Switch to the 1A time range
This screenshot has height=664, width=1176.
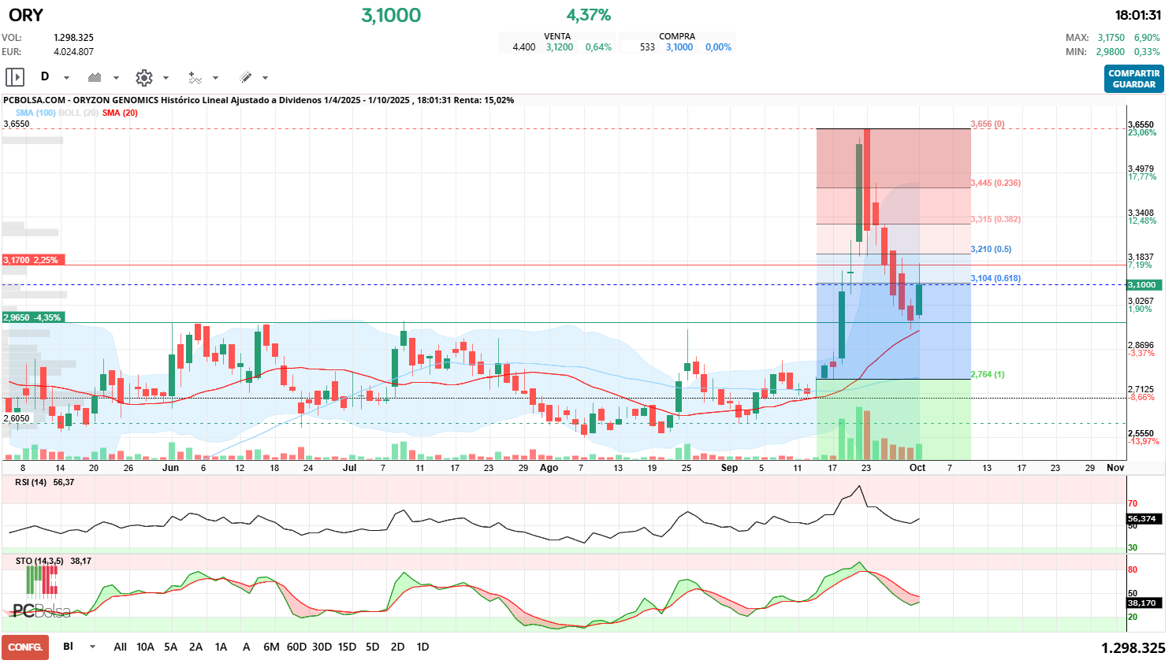221,647
